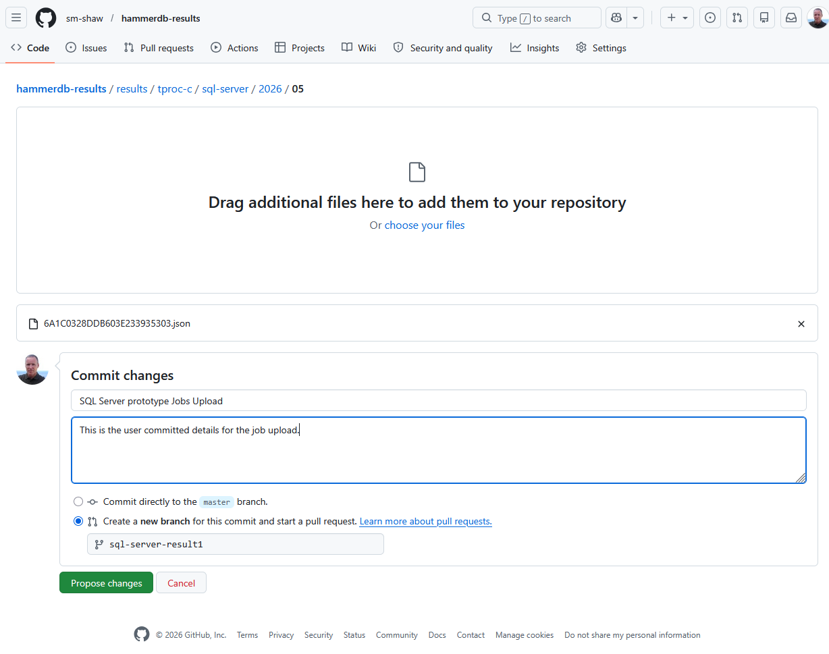Switch to the Actions tab
This screenshot has width=829, height=654.
click(x=234, y=48)
